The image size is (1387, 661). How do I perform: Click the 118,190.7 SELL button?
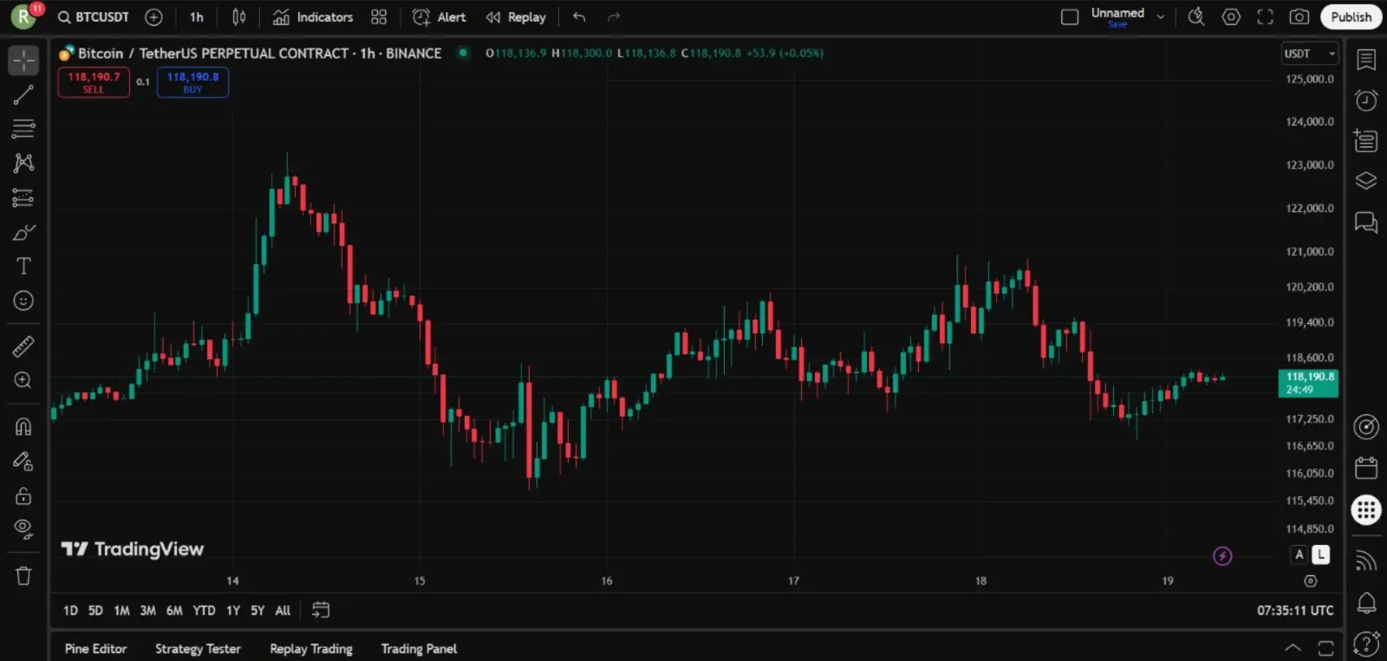(x=94, y=82)
